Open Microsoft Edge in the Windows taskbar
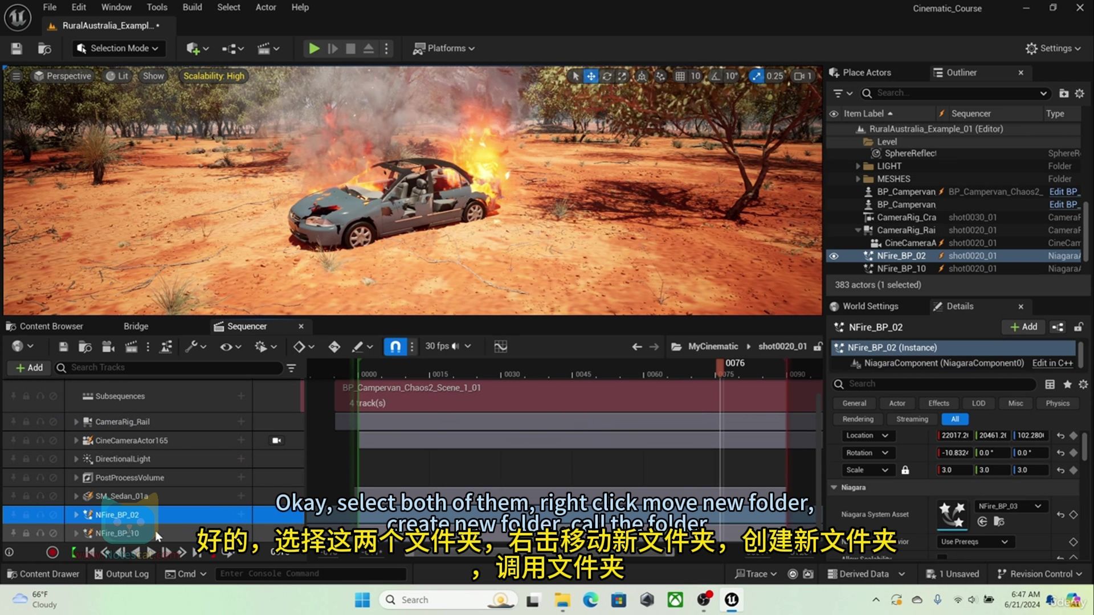The image size is (1094, 615). point(590,600)
